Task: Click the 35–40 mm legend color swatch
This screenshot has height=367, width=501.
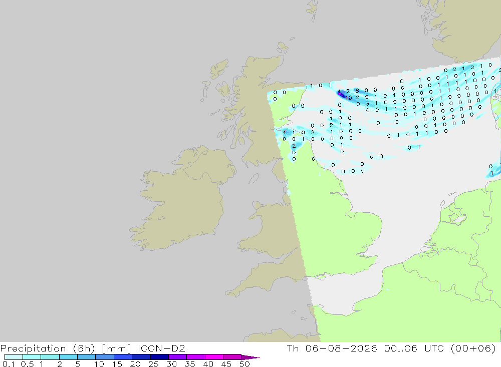Action: click(x=196, y=357)
